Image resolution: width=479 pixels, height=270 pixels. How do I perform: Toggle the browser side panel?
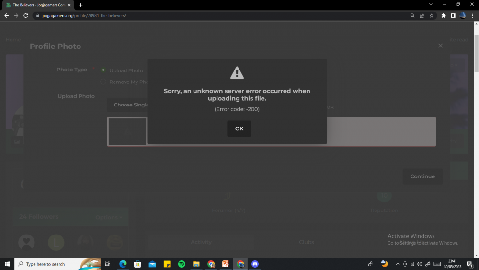[453, 16]
